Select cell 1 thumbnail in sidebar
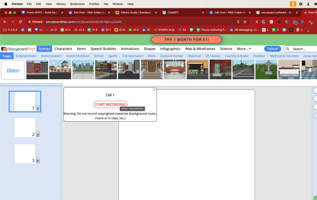 (x=25, y=102)
